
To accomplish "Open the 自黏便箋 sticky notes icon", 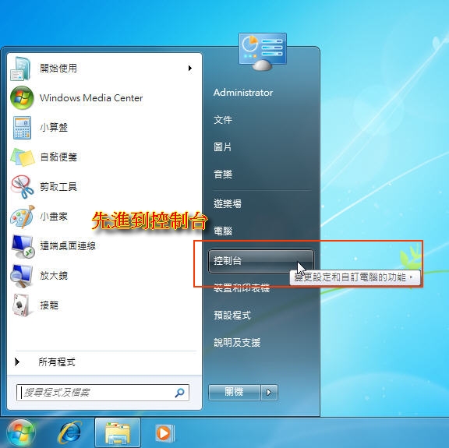I will coord(23,157).
